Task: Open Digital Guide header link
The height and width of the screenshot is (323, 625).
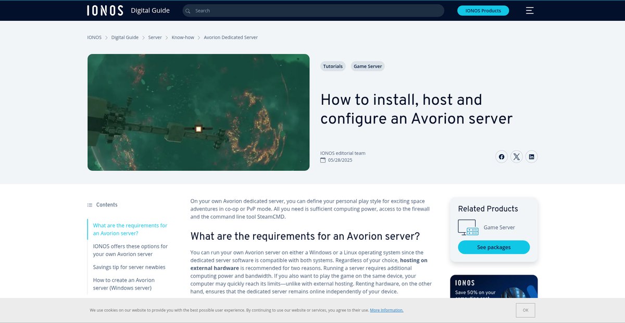Action: [x=150, y=10]
